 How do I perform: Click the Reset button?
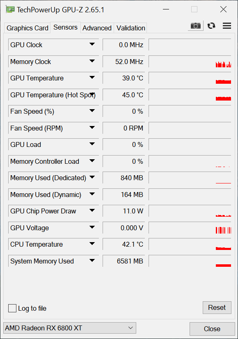pyautogui.click(x=217, y=307)
